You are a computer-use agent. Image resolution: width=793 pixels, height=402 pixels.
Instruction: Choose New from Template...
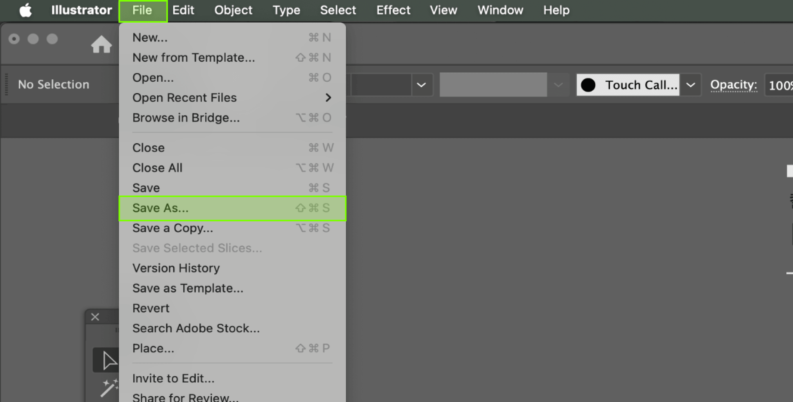(x=232, y=57)
